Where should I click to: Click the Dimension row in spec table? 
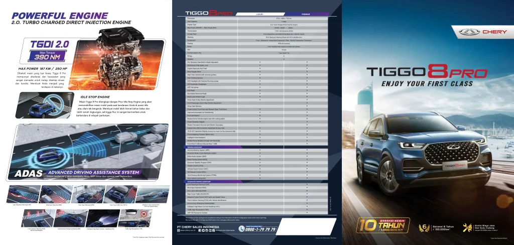256,19
